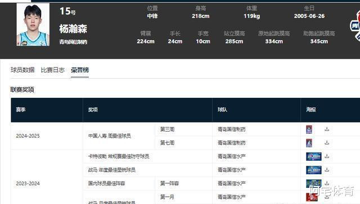Switch to the 比赛日志 tab
Image resolution: width=360 pixels, height=204 pixels.
point(52,70)
